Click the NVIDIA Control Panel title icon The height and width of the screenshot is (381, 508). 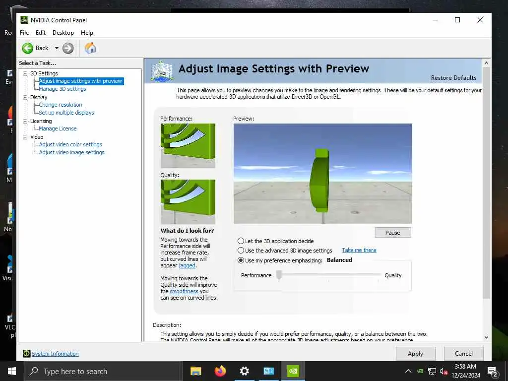tap(24, 20)
